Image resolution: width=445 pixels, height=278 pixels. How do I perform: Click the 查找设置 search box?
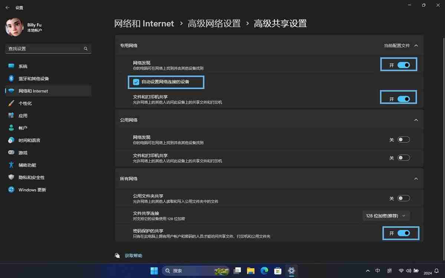(x=48, y=49)
